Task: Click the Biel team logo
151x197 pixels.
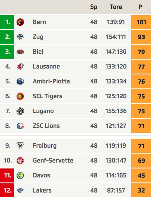Action: 20,52
